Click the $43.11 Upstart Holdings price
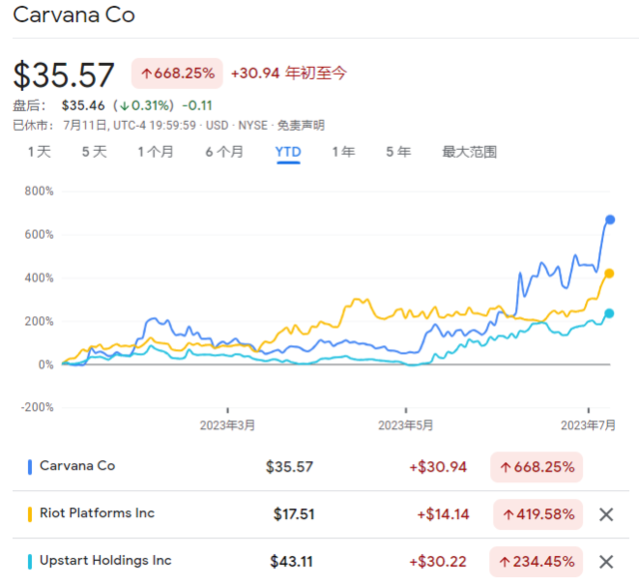This screenshot has width=639, height=585. [x=292, y=561]
